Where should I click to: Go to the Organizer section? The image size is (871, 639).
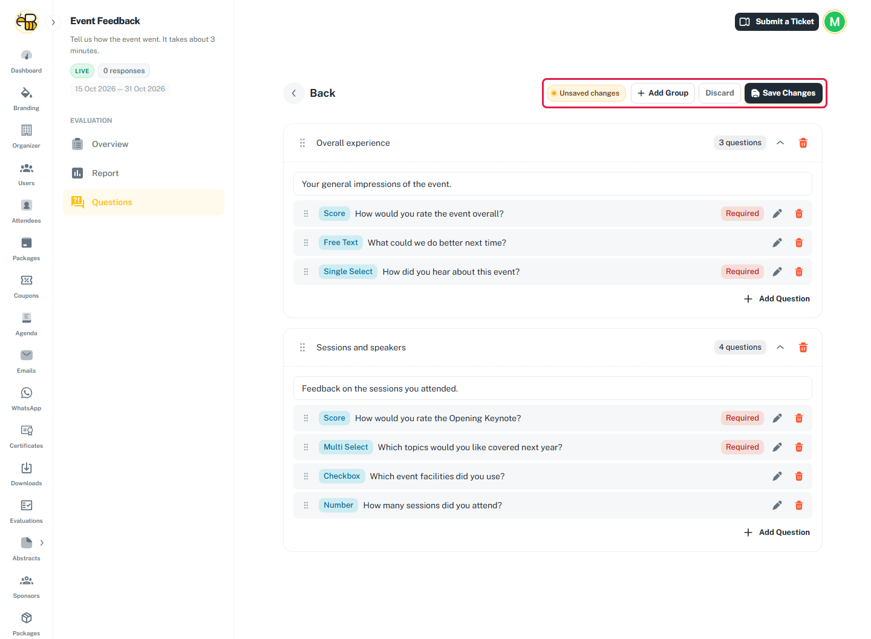click(x=27, y=137)
